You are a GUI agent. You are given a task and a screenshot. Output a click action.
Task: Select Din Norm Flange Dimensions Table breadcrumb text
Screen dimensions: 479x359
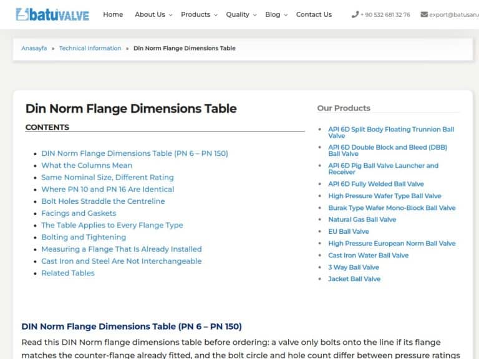click(185, 48)
